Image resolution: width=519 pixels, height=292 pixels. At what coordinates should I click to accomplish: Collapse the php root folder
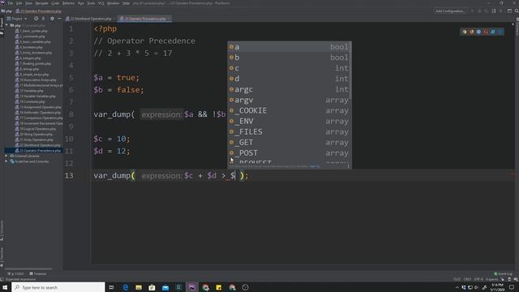[x=6, y=25]
